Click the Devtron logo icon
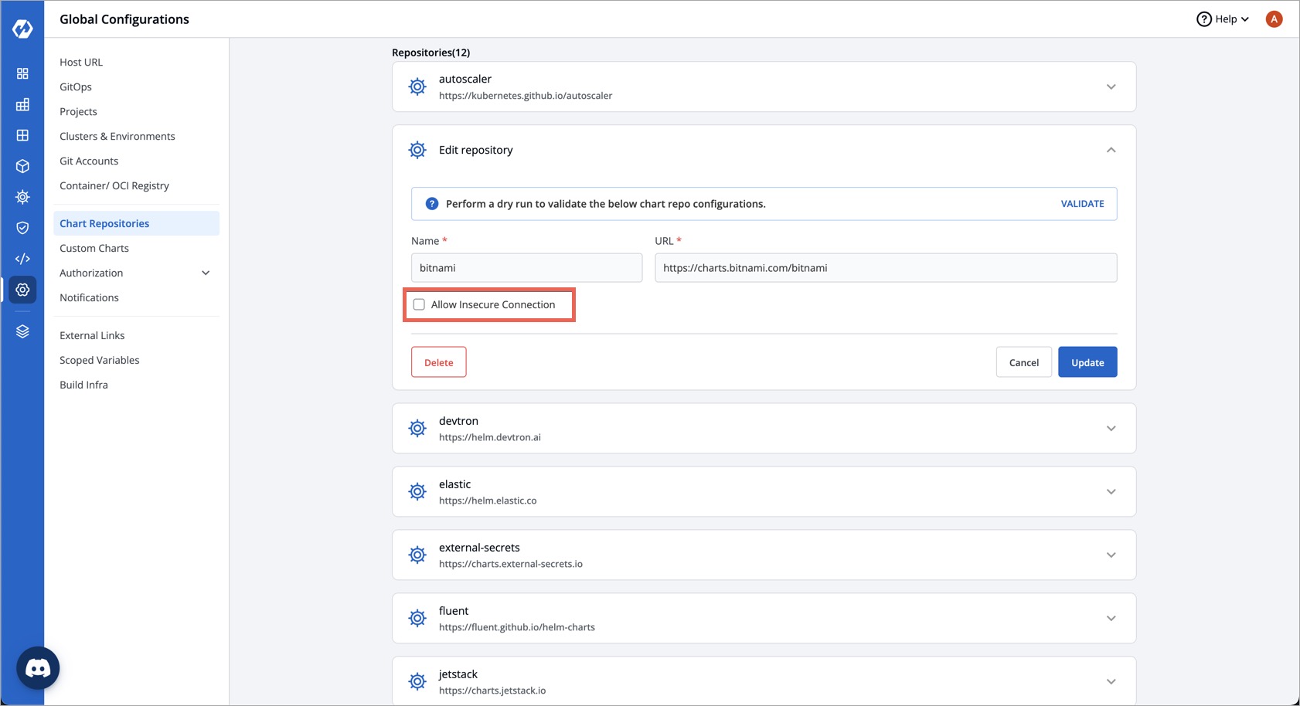 tap(22, 29)
